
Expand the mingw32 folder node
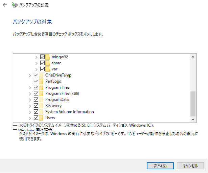pyautogui.click(x=36, y=57)
